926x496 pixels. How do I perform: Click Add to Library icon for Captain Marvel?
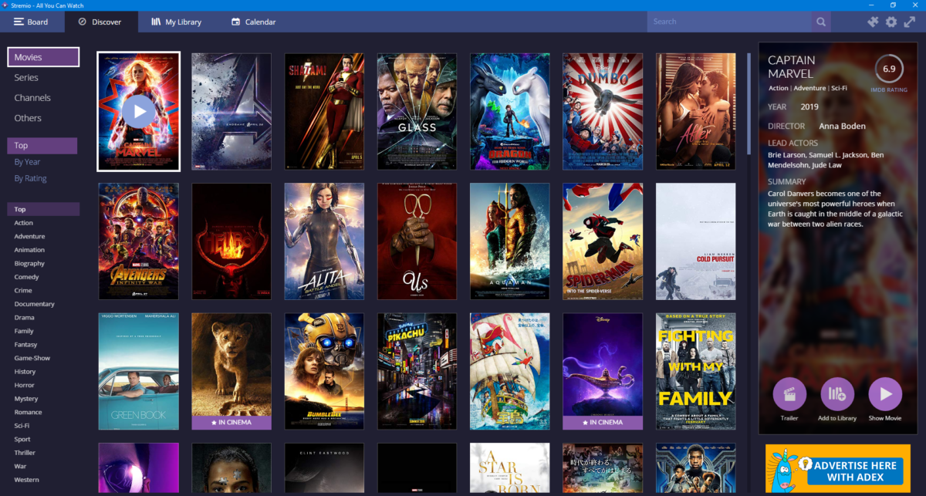837,396
